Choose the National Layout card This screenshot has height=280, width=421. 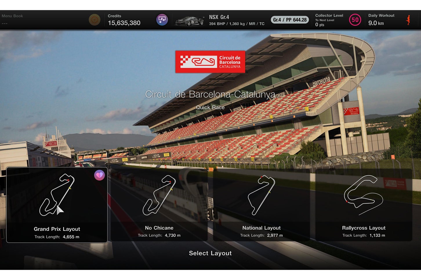click(262, 205)
